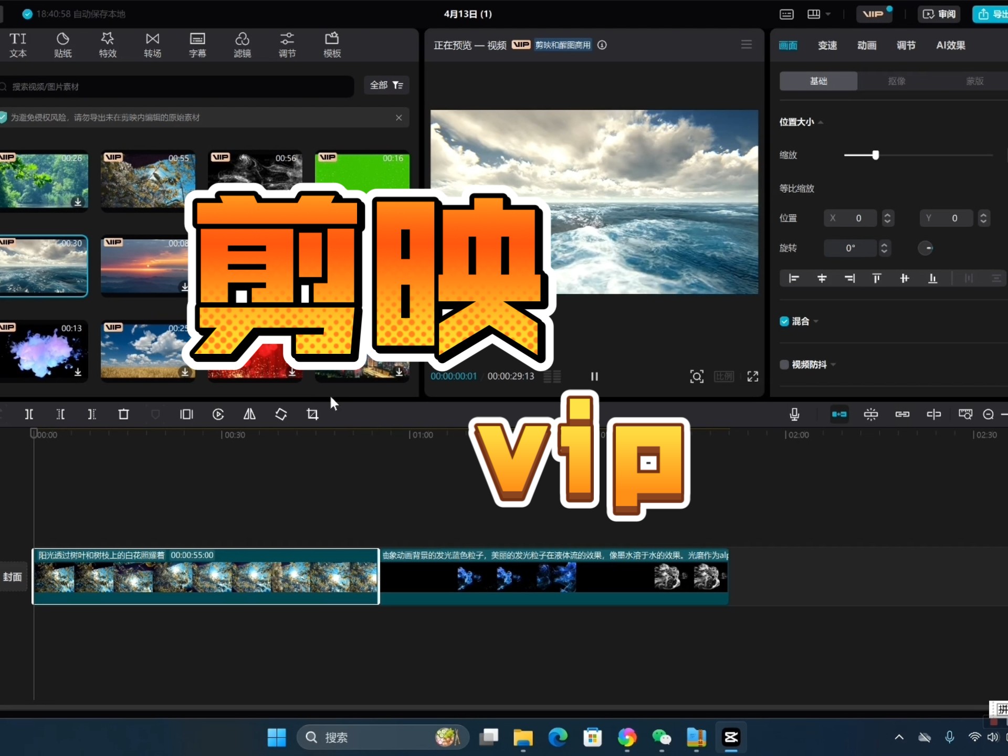Enable the 视频防抖 stabilization checkbox
The width and height of the screenshot is (1008, 756).
[784, 364]
